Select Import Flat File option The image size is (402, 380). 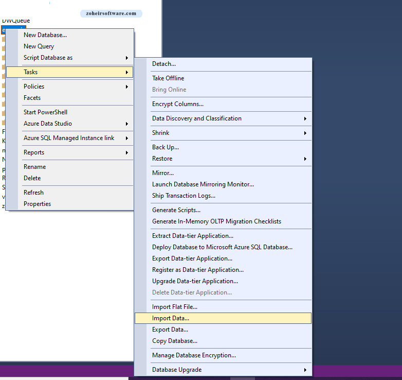pyautogui.click(x=175, y=307)
